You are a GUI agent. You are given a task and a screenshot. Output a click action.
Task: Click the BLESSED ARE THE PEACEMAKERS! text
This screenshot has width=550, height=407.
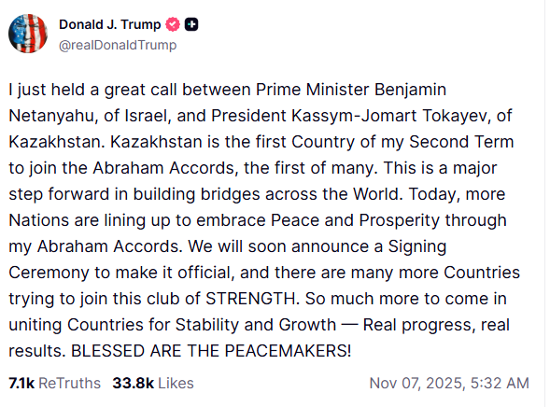(211, 351)
